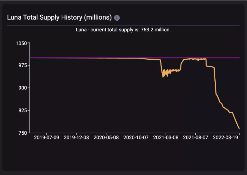The width and height of the screenshot is (247, 175).
Task: Select the 2020-05-08 date tick label
Action: [106, 138]
